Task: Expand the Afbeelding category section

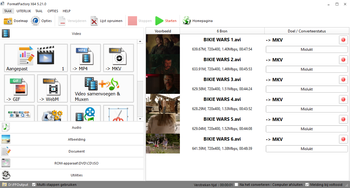Action: pyautogui.click(x=72, y=139)
